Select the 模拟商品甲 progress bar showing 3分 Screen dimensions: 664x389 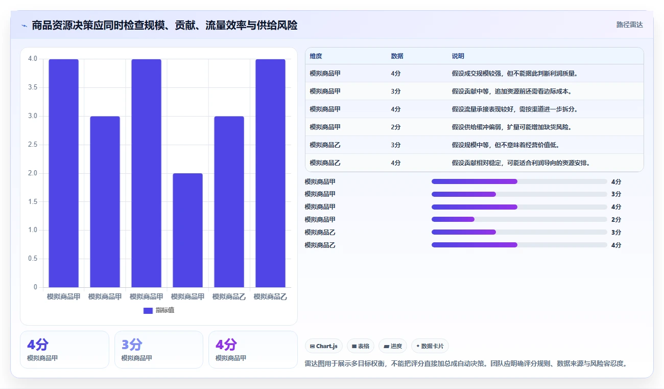(519, 194)
